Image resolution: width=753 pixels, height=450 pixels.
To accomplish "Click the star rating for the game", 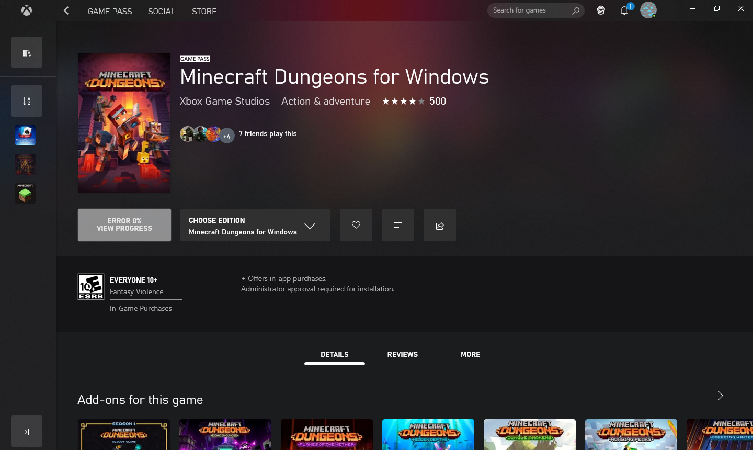I will (x=403, y=102).
